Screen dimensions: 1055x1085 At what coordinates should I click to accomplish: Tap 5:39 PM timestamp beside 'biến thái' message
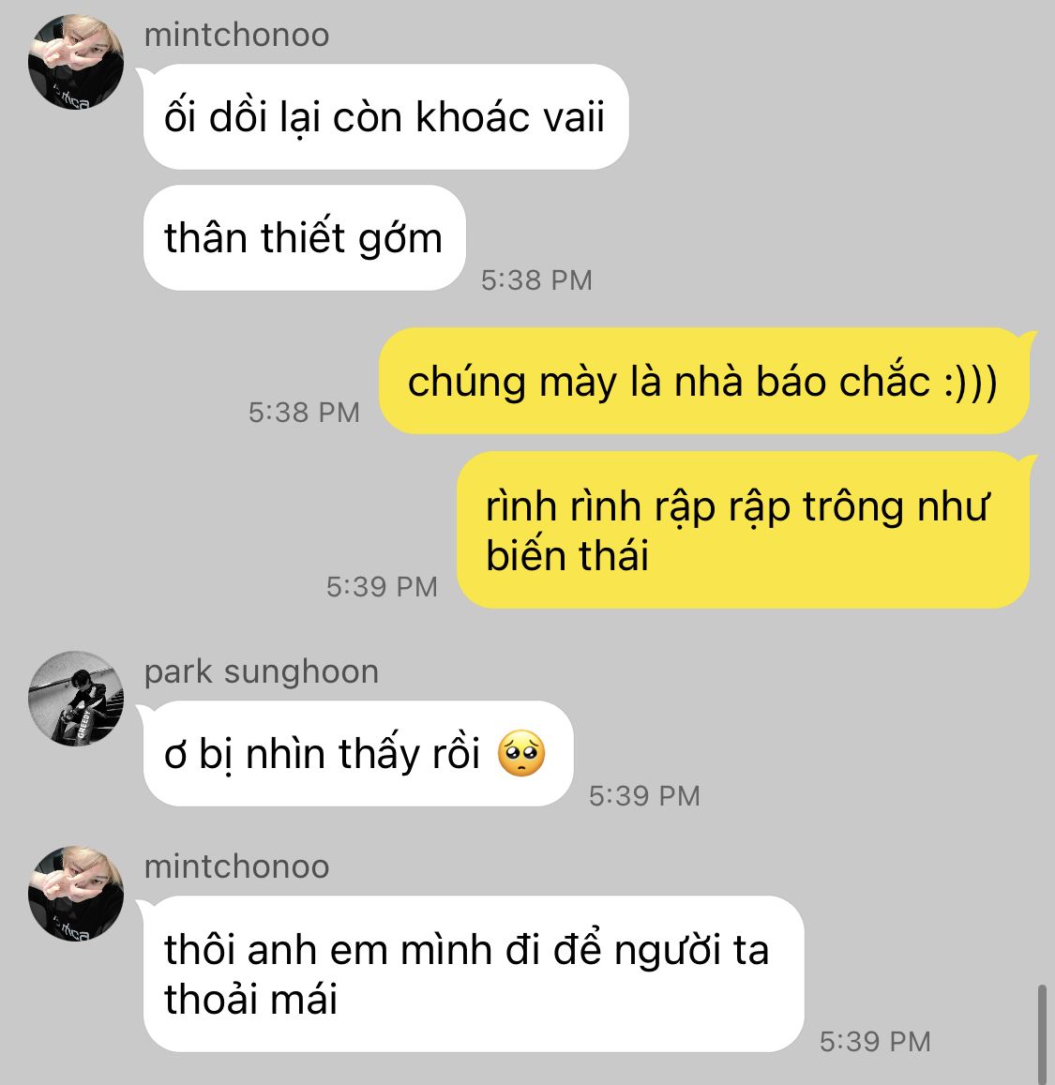382,587
